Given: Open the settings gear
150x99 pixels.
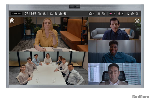Looking at the screenshot, I should [132, 14].
